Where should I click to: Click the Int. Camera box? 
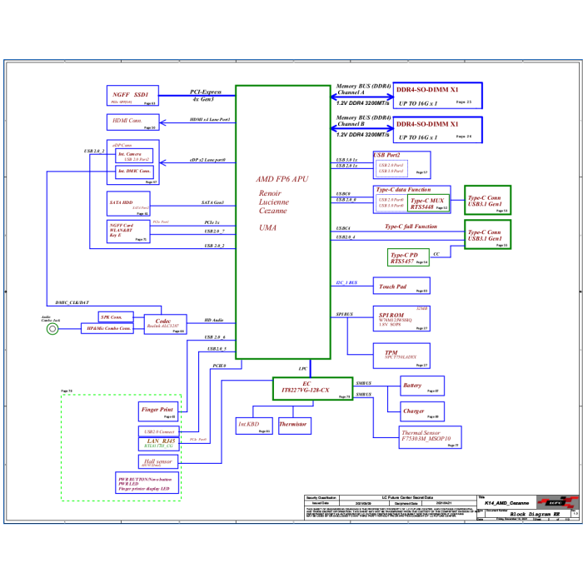pos(134,156)
